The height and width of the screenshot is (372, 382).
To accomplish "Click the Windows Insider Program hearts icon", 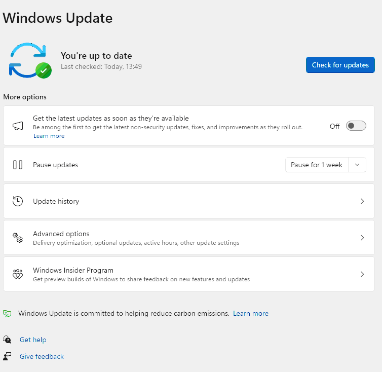I will [18, 274].
